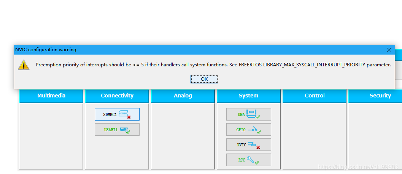Open the SDMMC1 peripheral configuration
402x174 pixels.
tap(117, 114)
